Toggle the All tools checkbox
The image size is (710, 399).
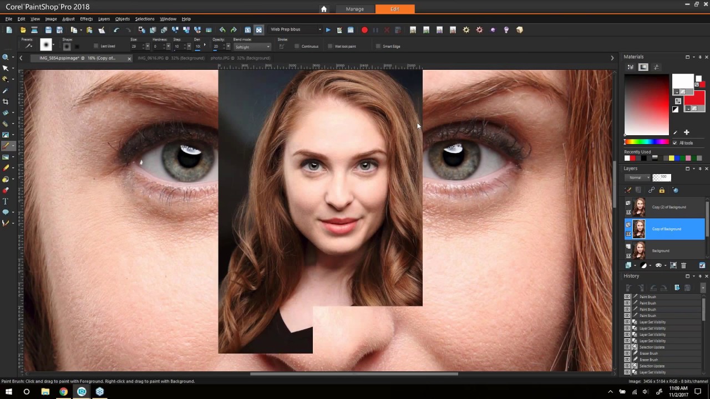[675, 143]
